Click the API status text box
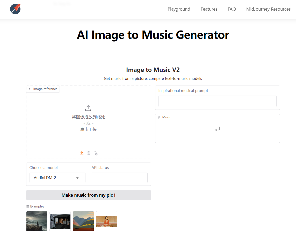This screenshot has width=296, height=231. coord(119,178)
